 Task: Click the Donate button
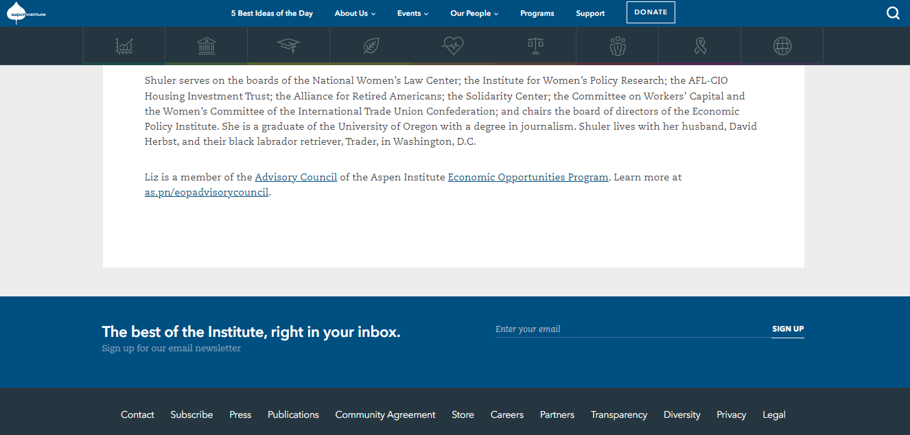[651, 12]
